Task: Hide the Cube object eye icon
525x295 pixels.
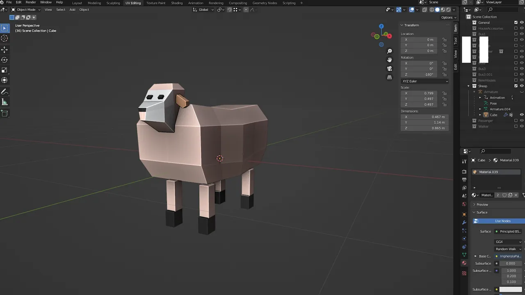Action: pyautogui.click(x=522, y=115)
